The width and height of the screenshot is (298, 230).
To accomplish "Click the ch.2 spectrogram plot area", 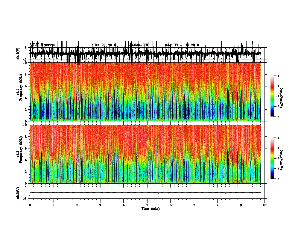I will point(145,154).
